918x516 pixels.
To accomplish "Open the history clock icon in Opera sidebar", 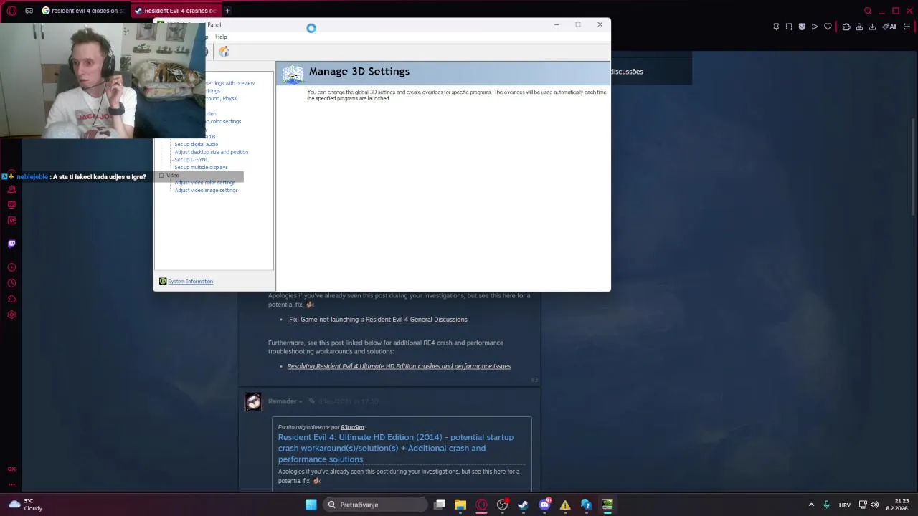I will [11, 283].
